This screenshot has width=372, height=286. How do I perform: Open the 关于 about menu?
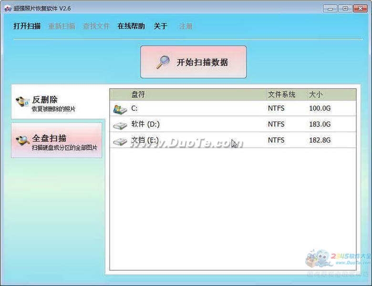(161, 26)
